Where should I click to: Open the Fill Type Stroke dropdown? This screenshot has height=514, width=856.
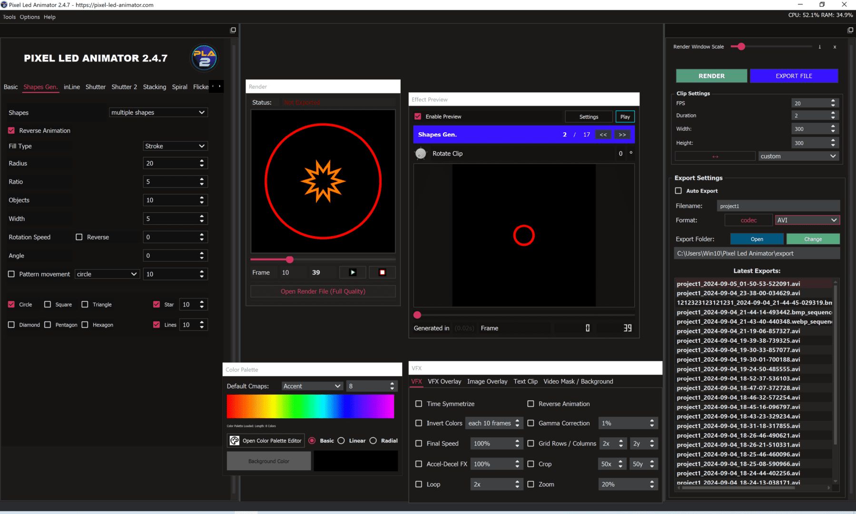point(175,146)
